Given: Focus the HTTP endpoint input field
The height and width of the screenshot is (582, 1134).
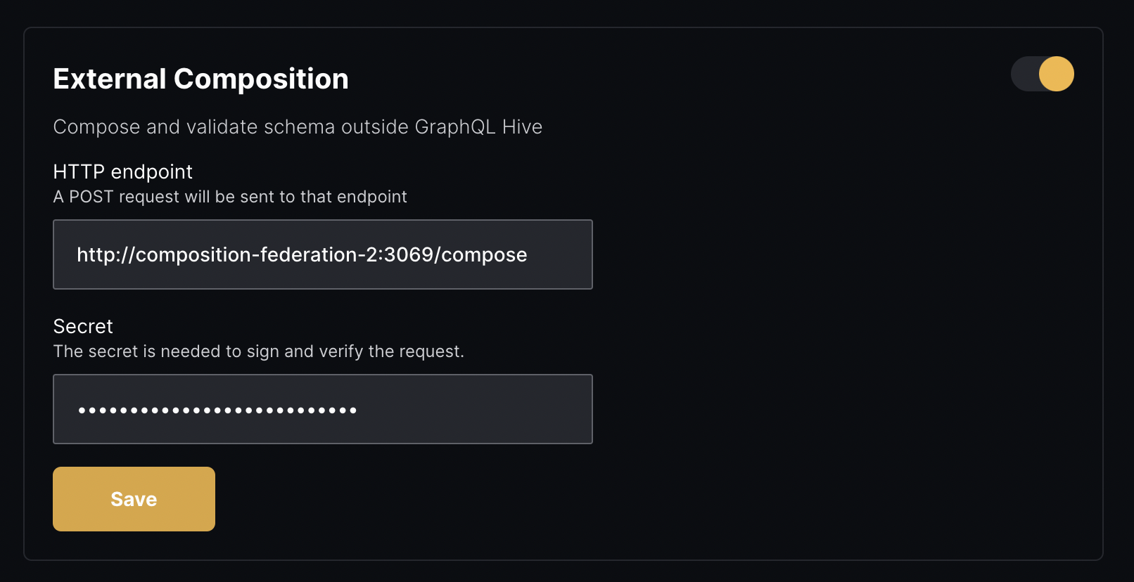Looking at the screenshot, I should [322, 254].
